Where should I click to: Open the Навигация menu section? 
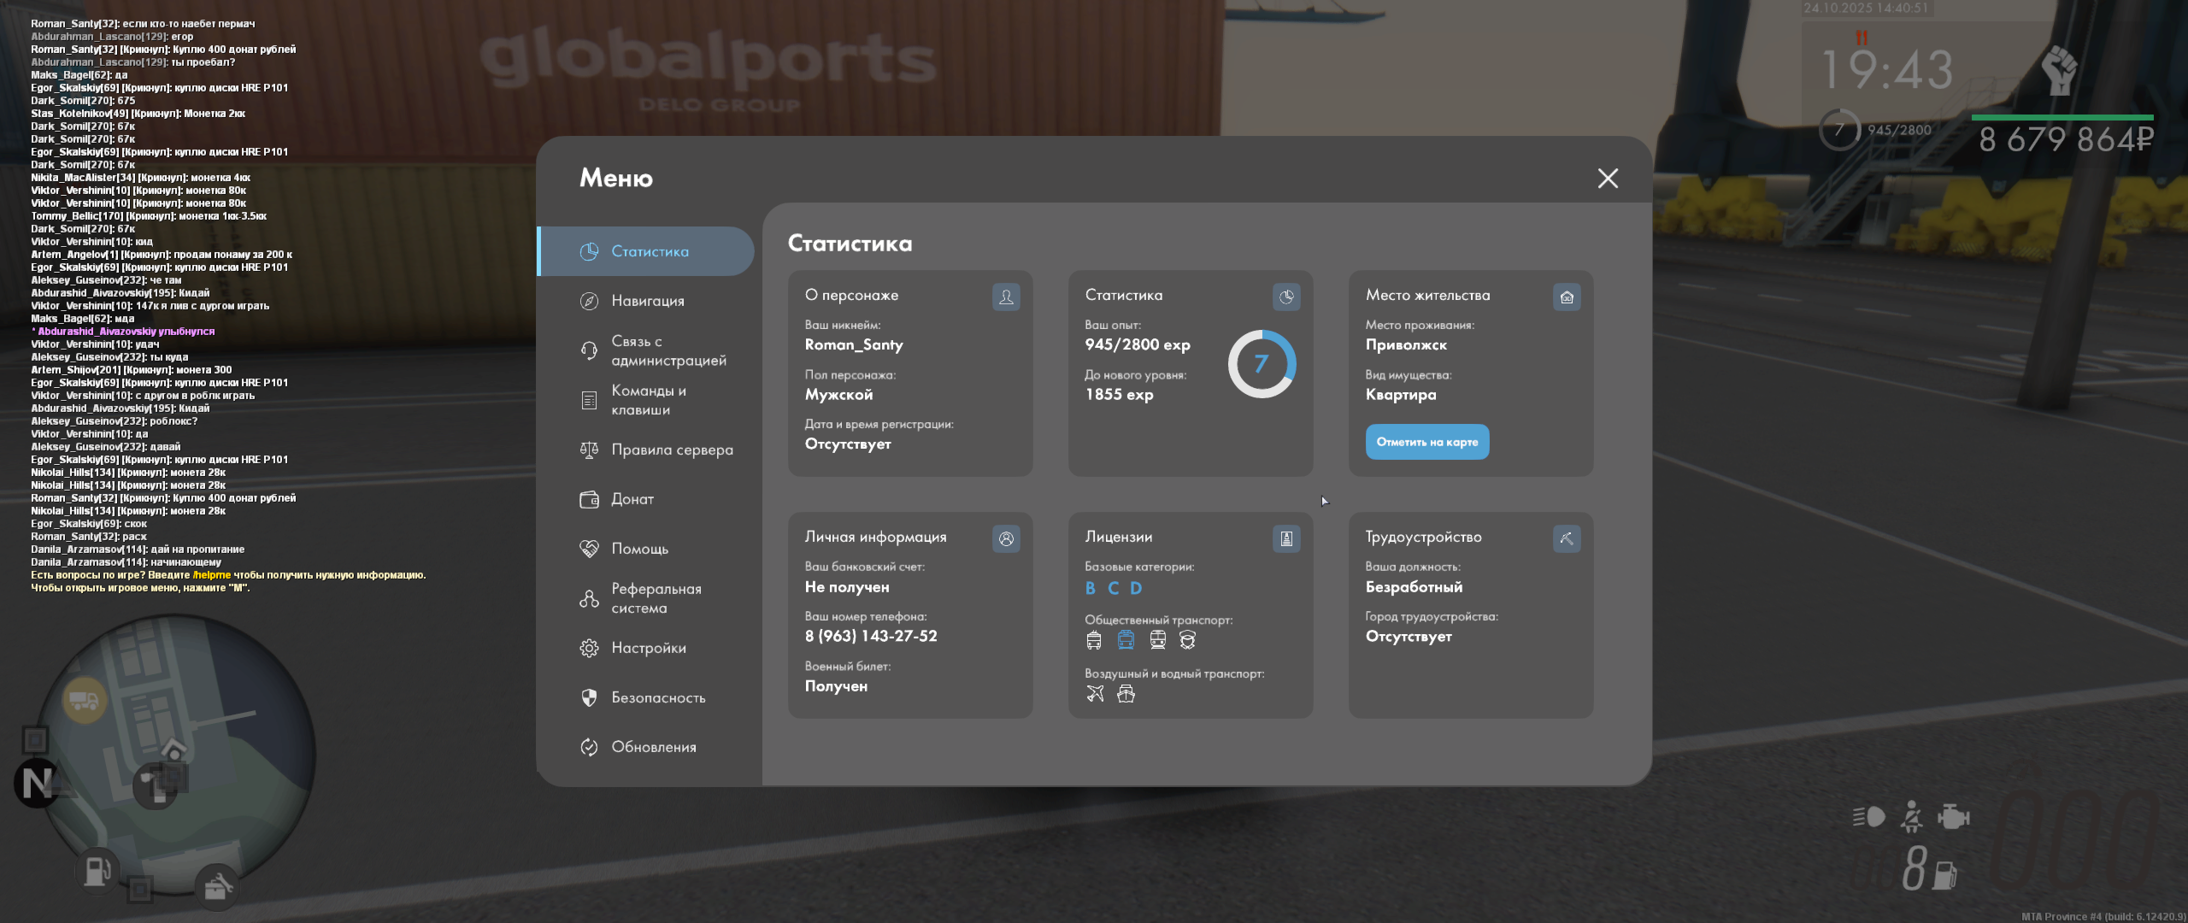pos(647,301)
